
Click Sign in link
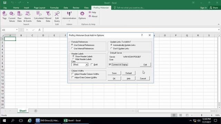203,8
